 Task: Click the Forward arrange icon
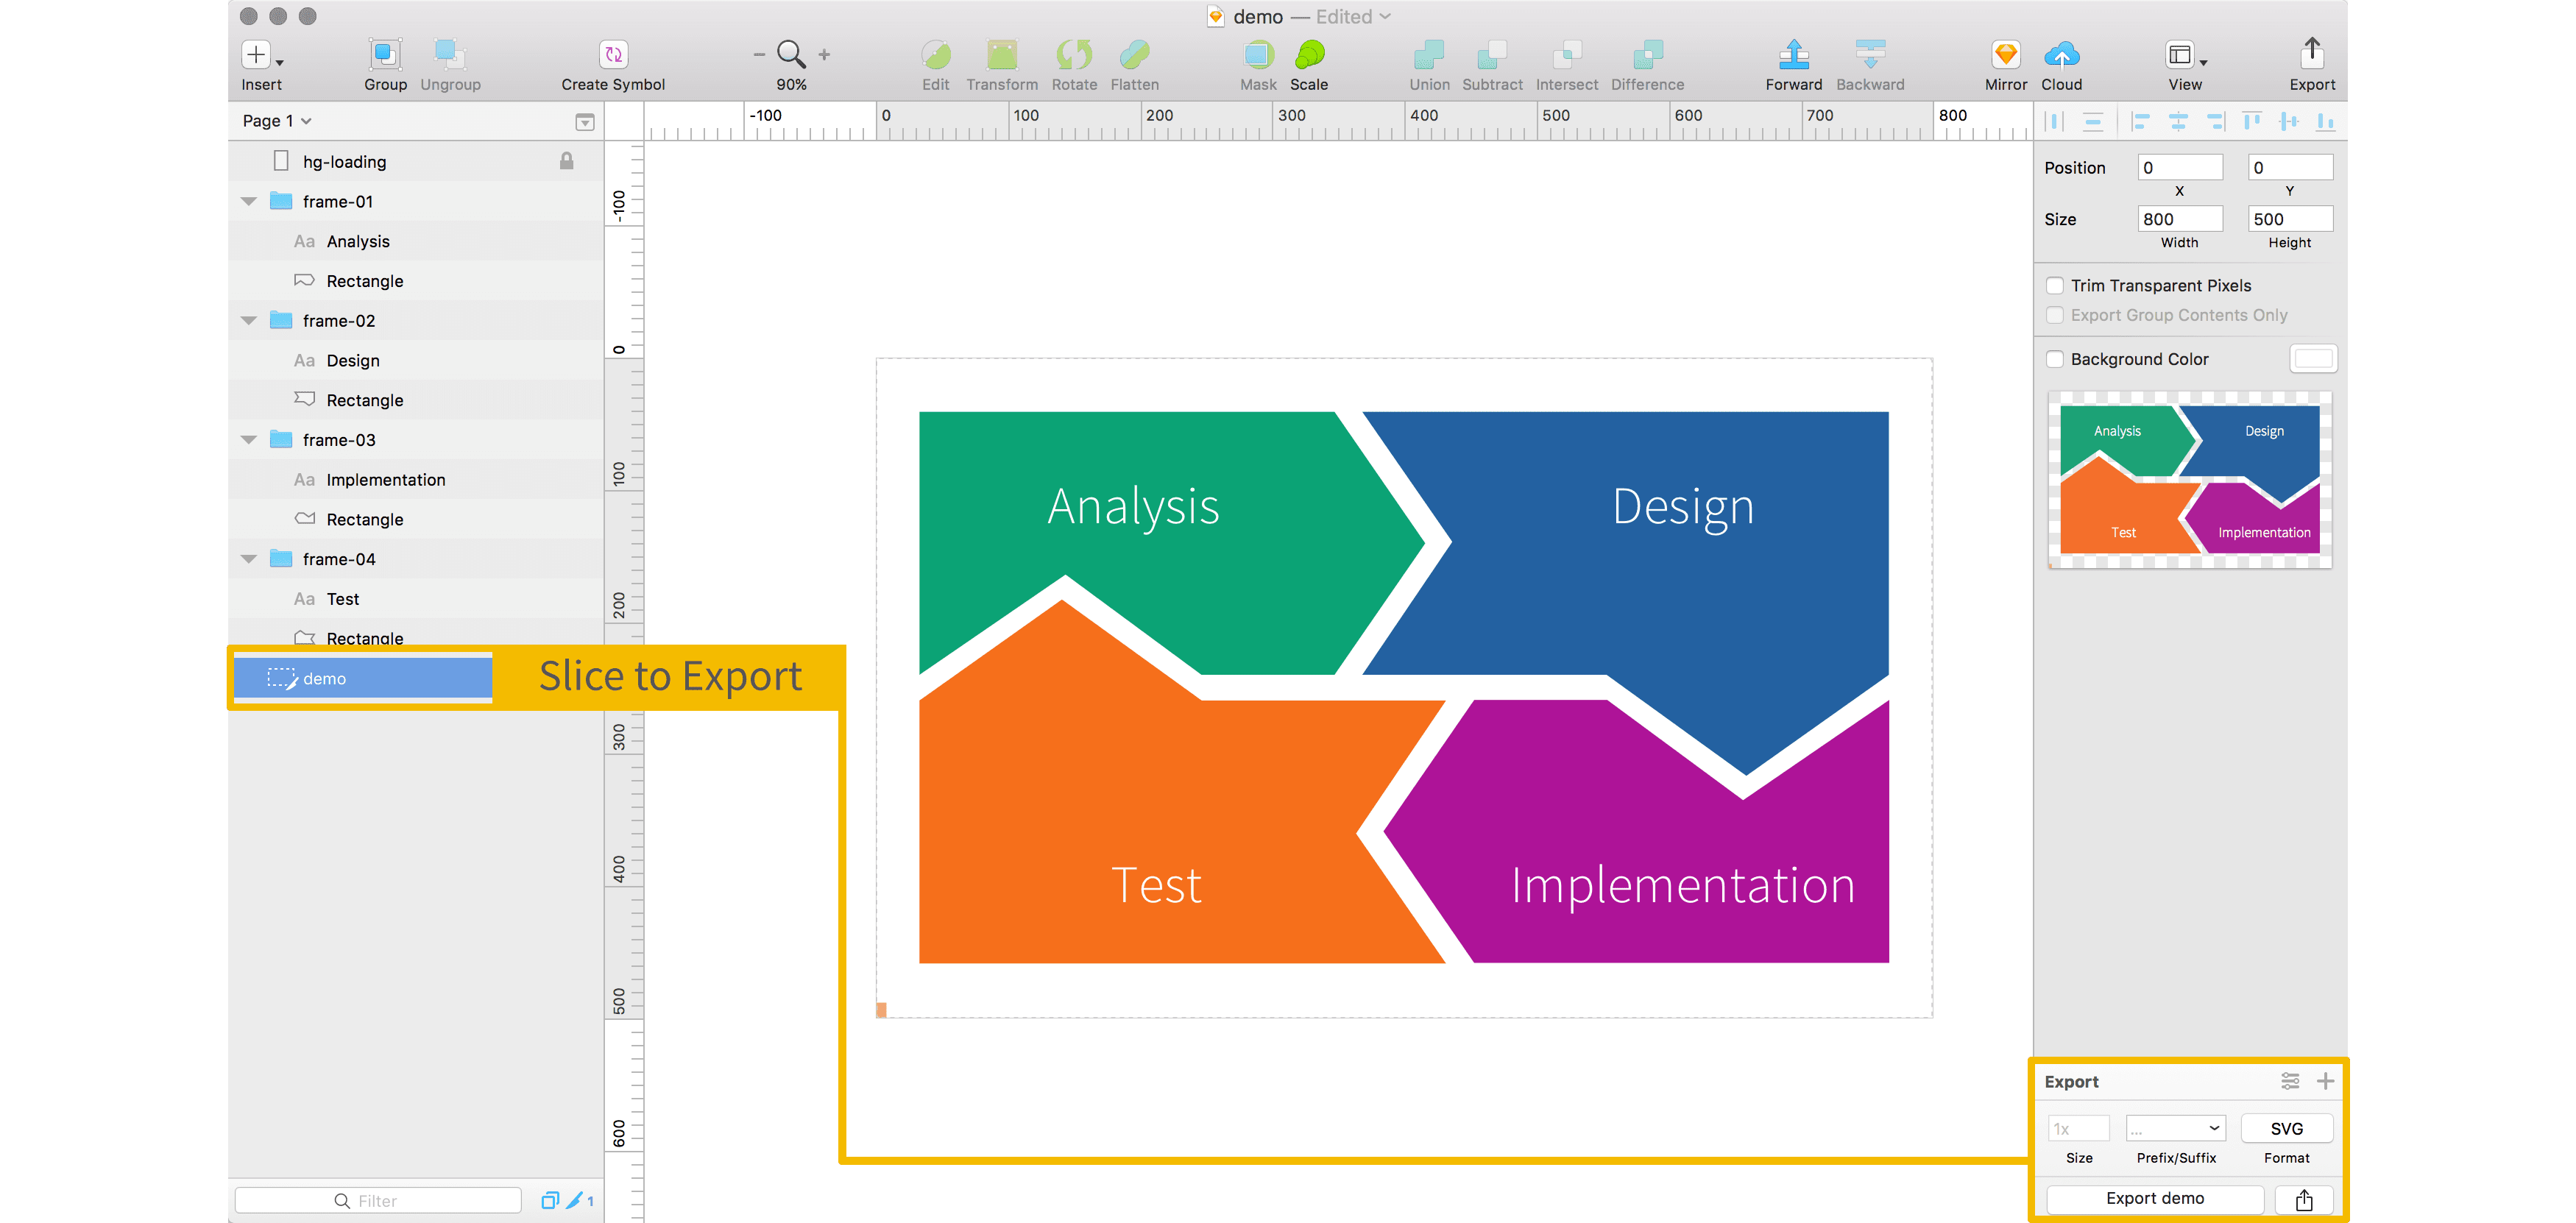click(x=1793, y=54)
